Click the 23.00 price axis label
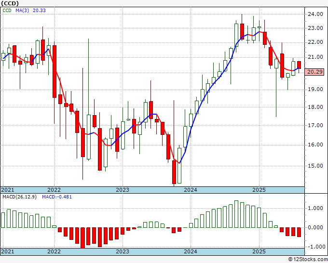328x263 pixels. point(315,28)
